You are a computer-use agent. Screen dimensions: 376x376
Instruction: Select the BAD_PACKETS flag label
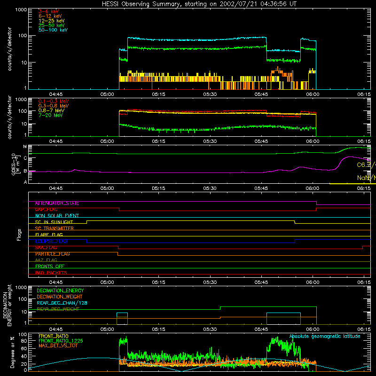tap(51, 273)
